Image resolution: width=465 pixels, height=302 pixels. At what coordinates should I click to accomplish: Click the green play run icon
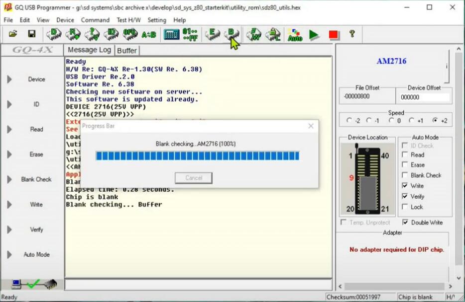coord(314,35)
